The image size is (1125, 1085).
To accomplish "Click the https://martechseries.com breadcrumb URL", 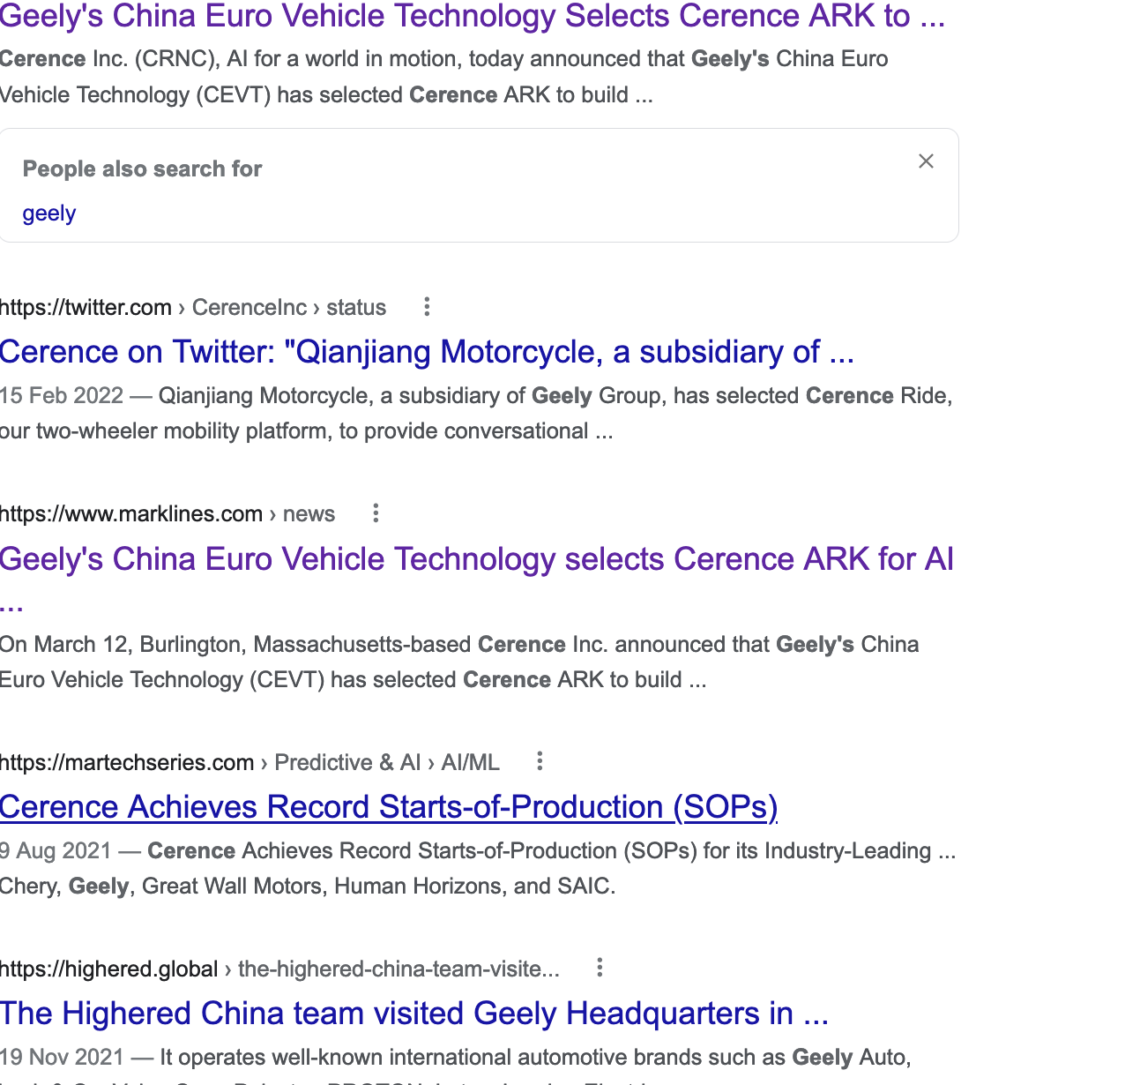I will point(250,762).
